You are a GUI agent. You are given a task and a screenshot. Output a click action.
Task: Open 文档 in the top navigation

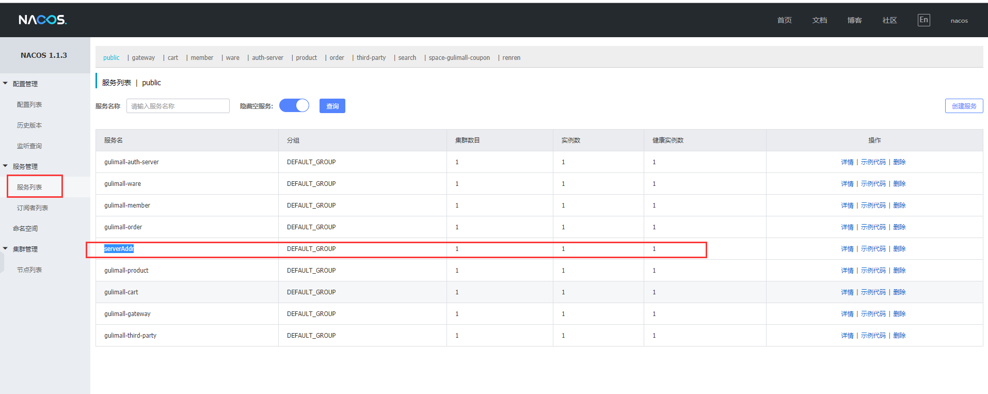[819, 20]
